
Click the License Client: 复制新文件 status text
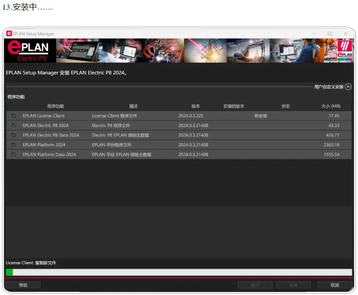(31, 263)
